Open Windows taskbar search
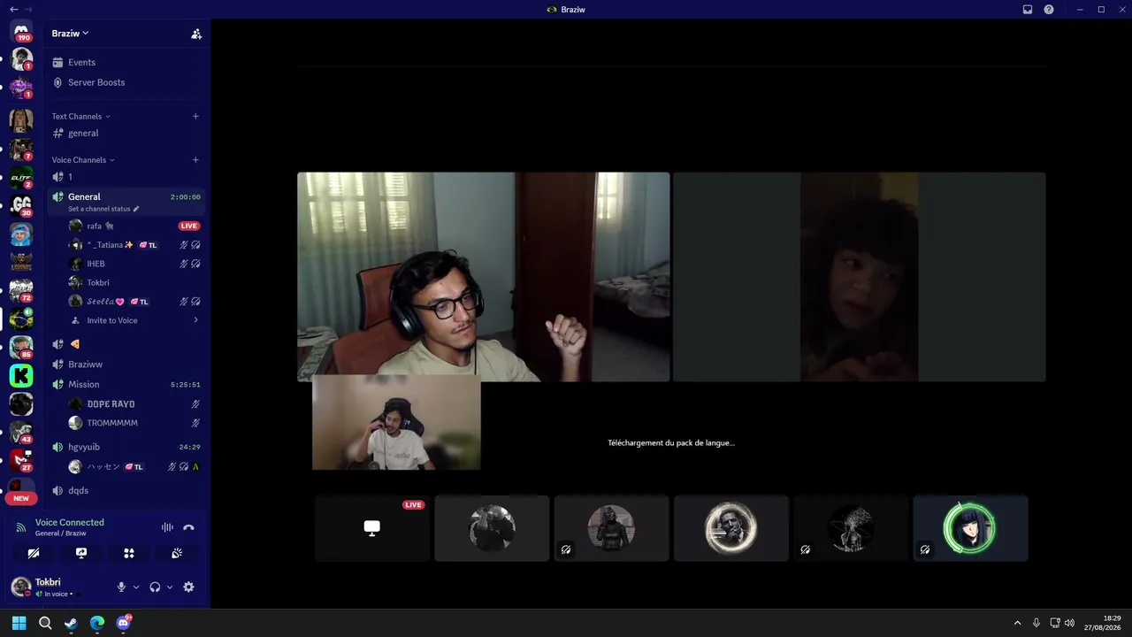1132x637 pixels. 45,623
